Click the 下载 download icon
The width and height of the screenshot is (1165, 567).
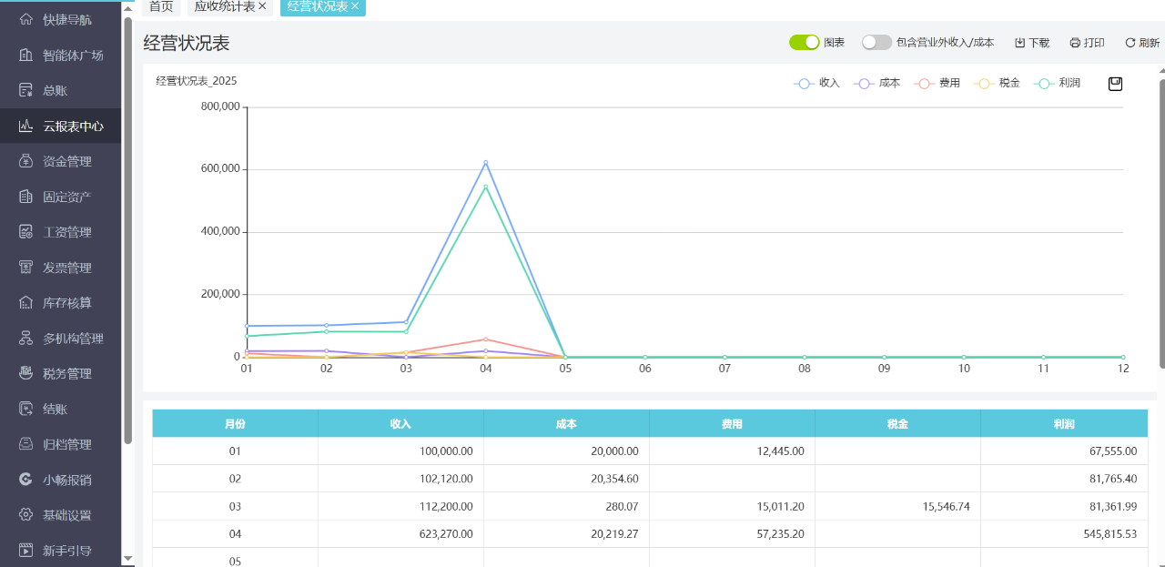(x=1019, y=43)
